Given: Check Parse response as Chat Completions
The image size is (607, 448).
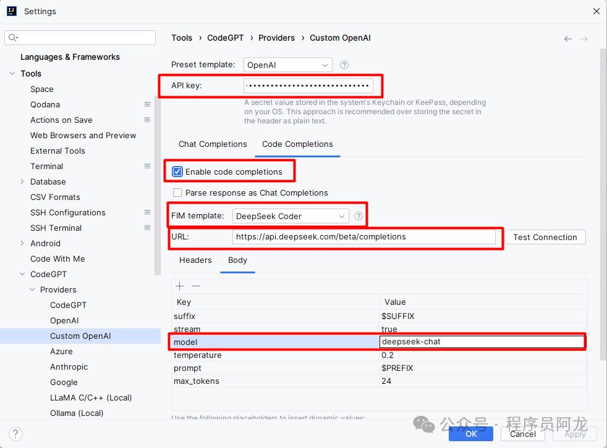Looking at the screenshot, I should coord(177,193).
